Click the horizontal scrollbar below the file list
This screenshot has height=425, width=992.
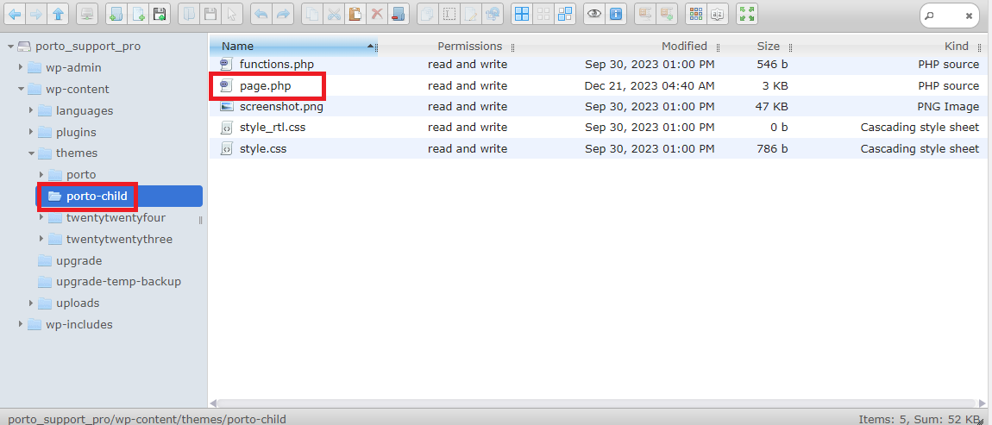(x=596, y=403)
